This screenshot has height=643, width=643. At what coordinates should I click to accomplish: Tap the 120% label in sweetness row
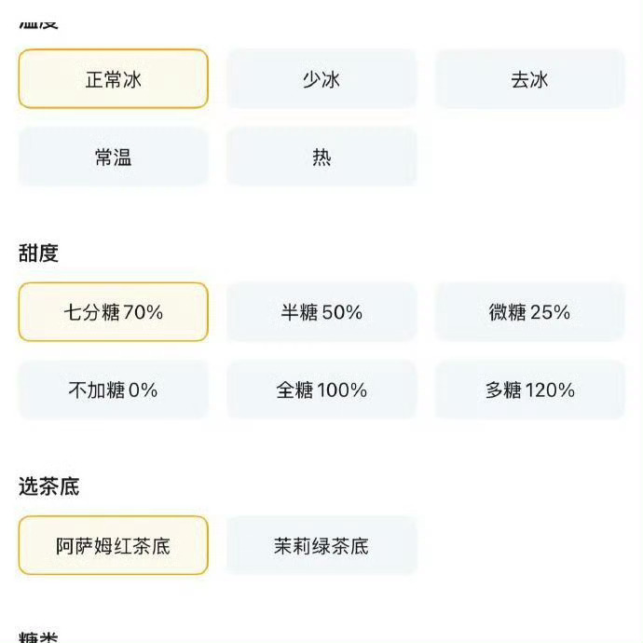click(550, 390)
